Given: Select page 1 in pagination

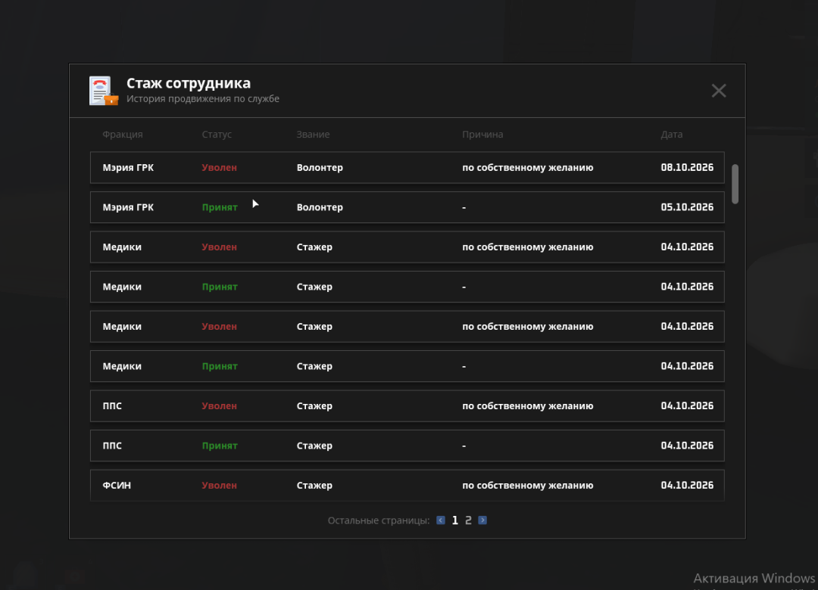Looking at the screenshot, I should (x=455, y=520).
